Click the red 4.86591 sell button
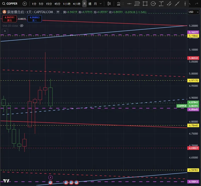The image size is (201, 186). coord(10,19)
